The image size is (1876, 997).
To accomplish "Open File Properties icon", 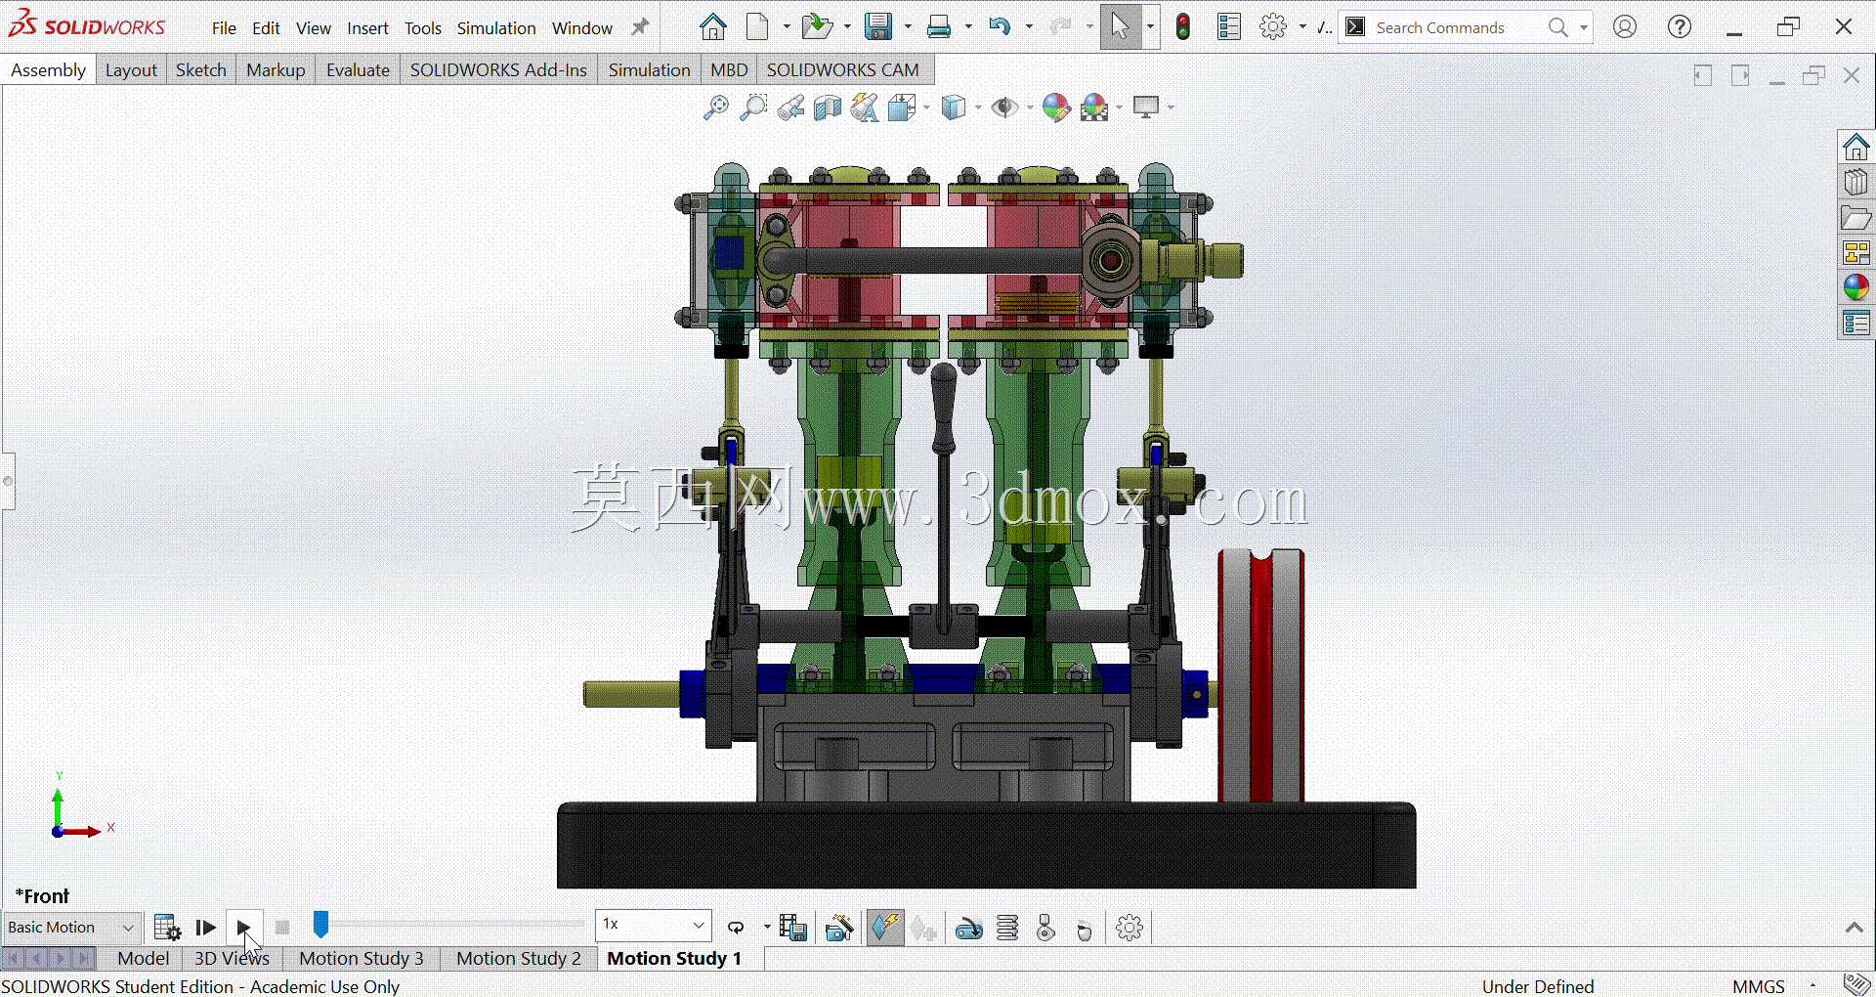I will click(x=1229, y=27).
